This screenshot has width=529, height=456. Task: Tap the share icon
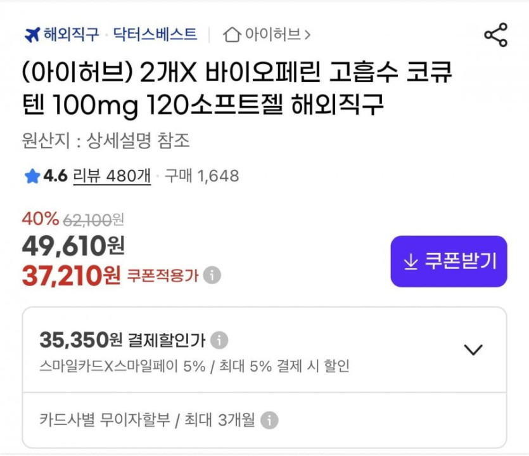[x=495, y=35]
